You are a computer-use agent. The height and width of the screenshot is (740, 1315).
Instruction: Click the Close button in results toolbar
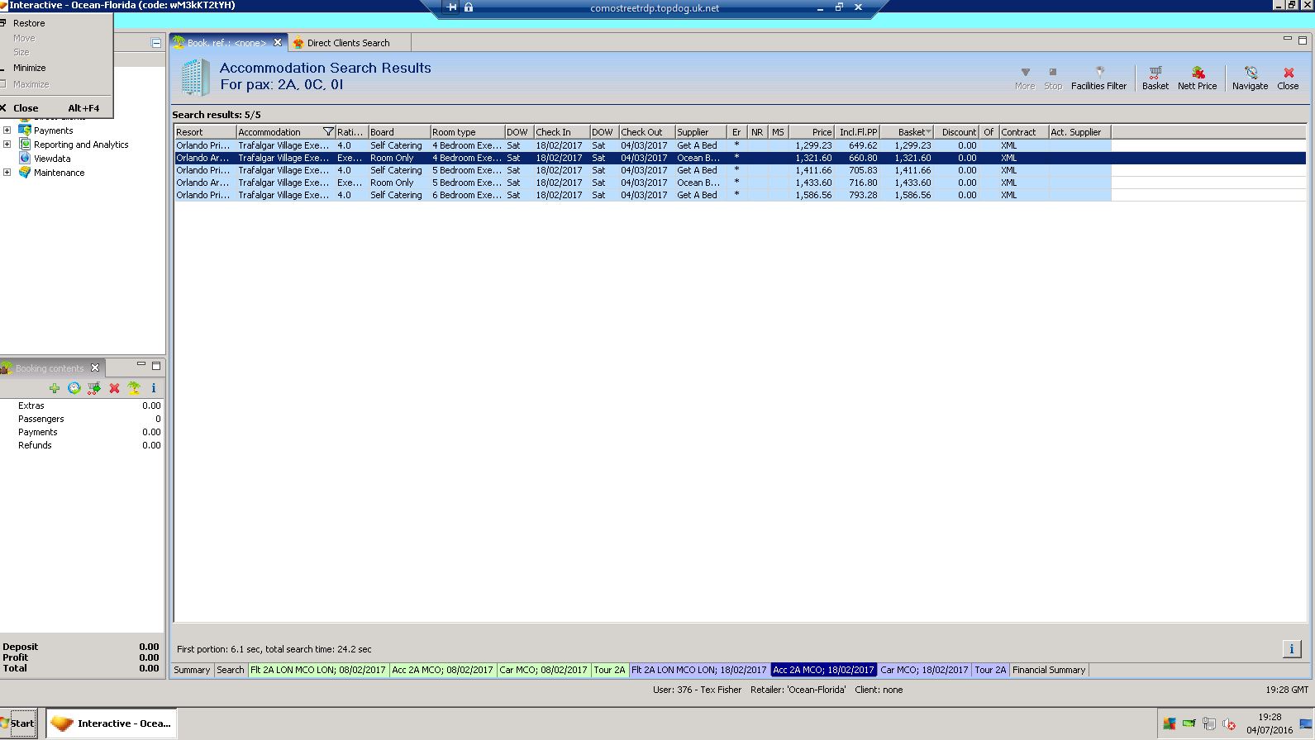(x=1288, y=78)
